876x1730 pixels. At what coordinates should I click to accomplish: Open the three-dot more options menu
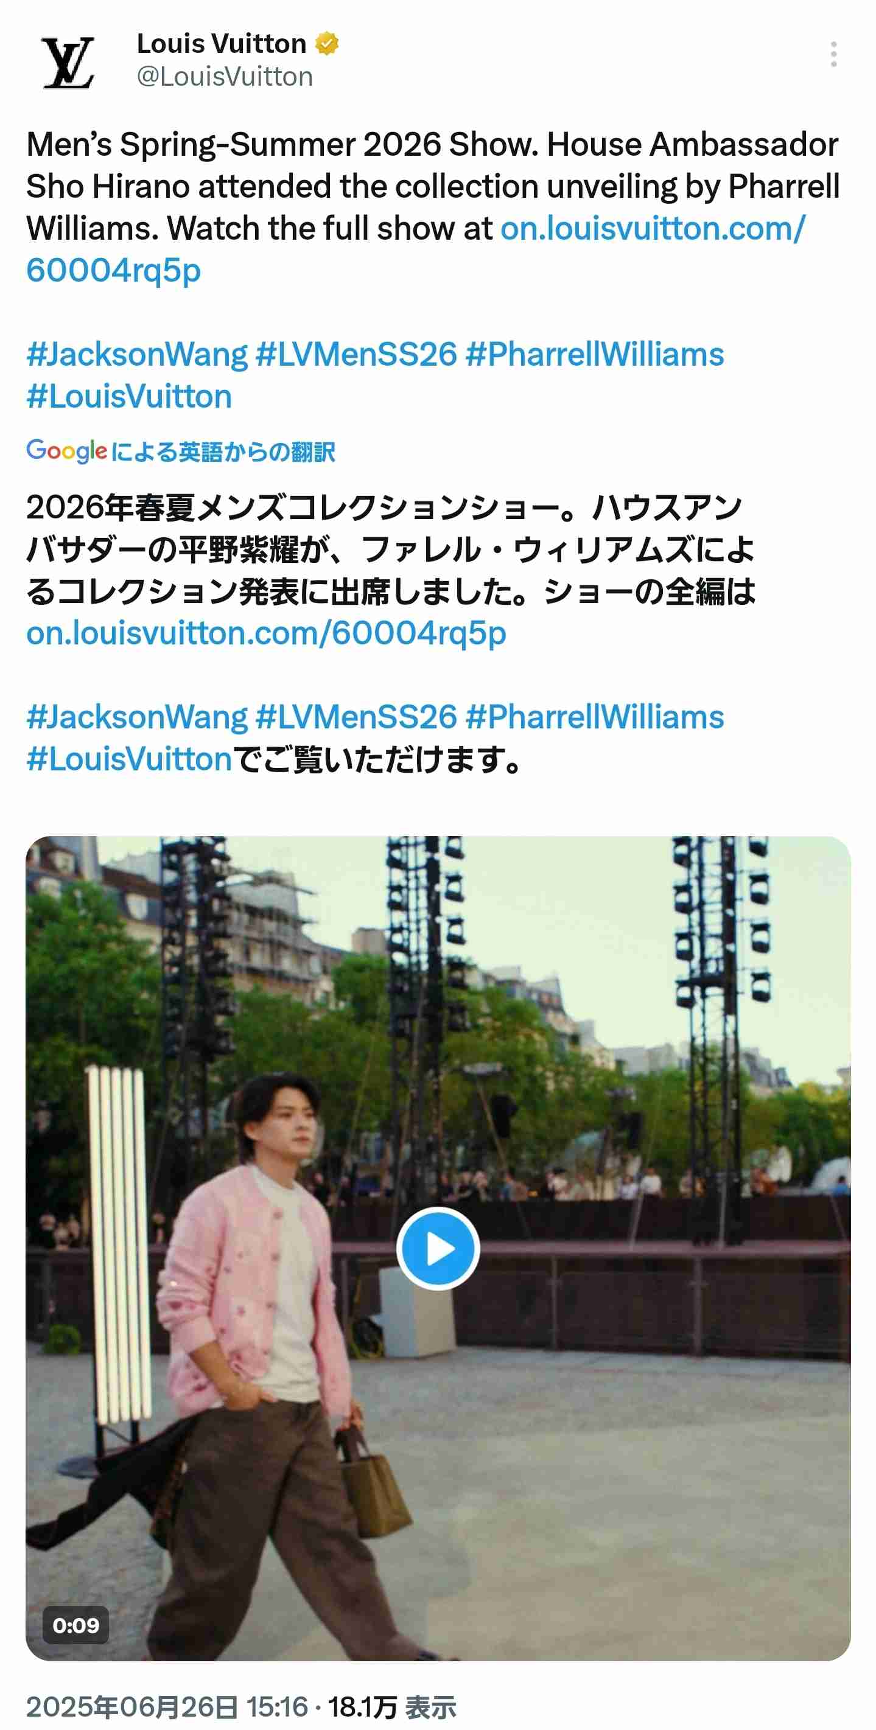[x=833, y=54]
